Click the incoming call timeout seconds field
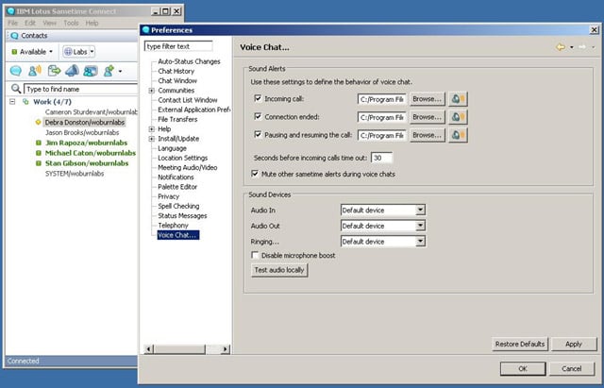The height and width of the screenshot is (388, 604). click(381, 158)
